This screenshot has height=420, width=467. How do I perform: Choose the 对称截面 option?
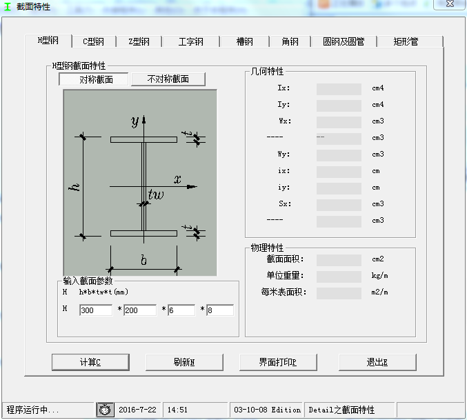[94, 79]
